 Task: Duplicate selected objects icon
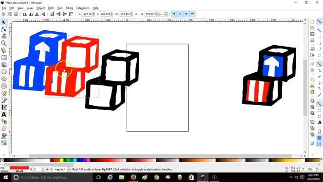point(312,122)
